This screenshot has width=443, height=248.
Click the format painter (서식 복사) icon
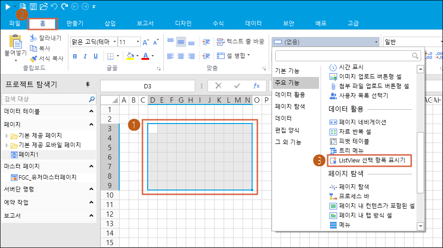point(33,59)
